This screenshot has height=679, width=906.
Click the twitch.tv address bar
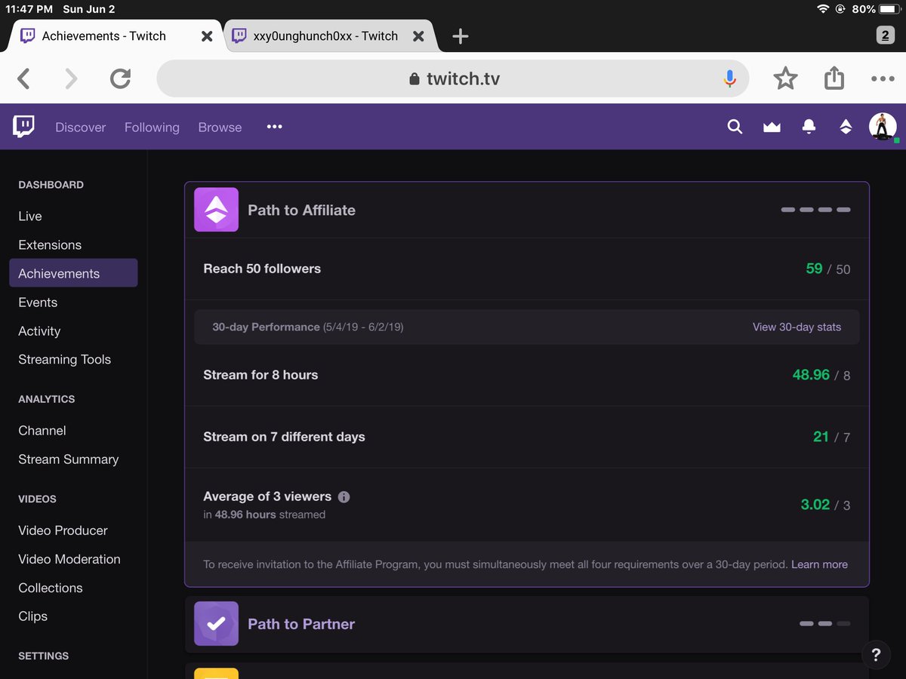coord(453,78)
